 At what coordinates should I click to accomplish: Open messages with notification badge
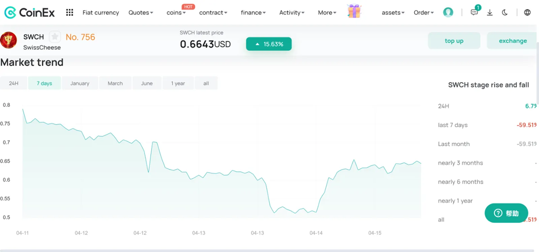point(474,12)
